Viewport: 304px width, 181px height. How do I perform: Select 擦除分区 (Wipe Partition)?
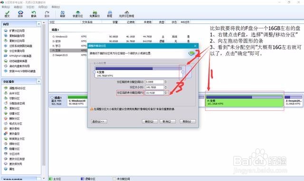pos(12,144)
